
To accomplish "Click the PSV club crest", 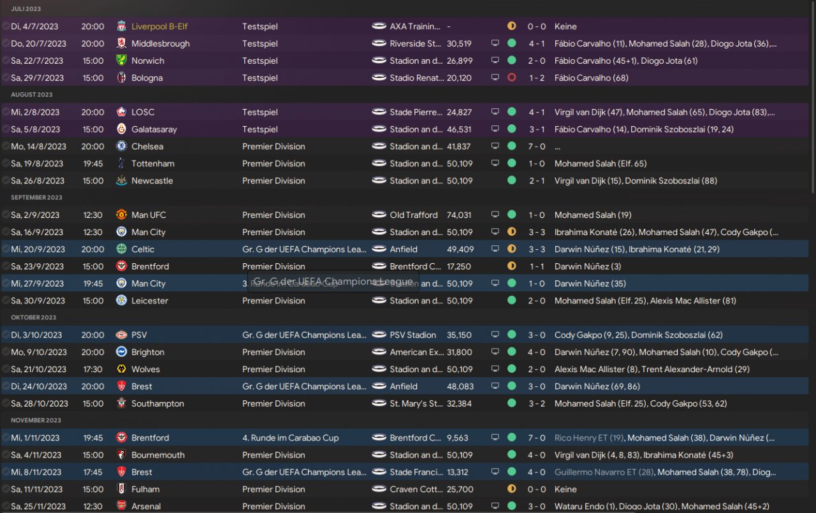I will pyautogui.click(x=121, y=335).
